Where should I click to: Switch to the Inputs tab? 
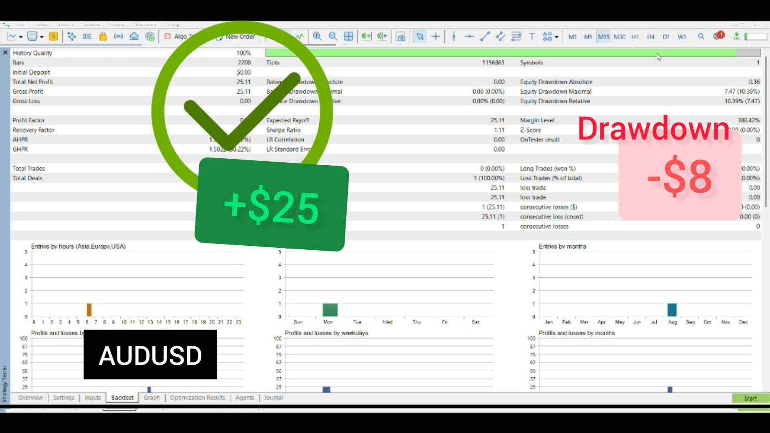[93, 397]
